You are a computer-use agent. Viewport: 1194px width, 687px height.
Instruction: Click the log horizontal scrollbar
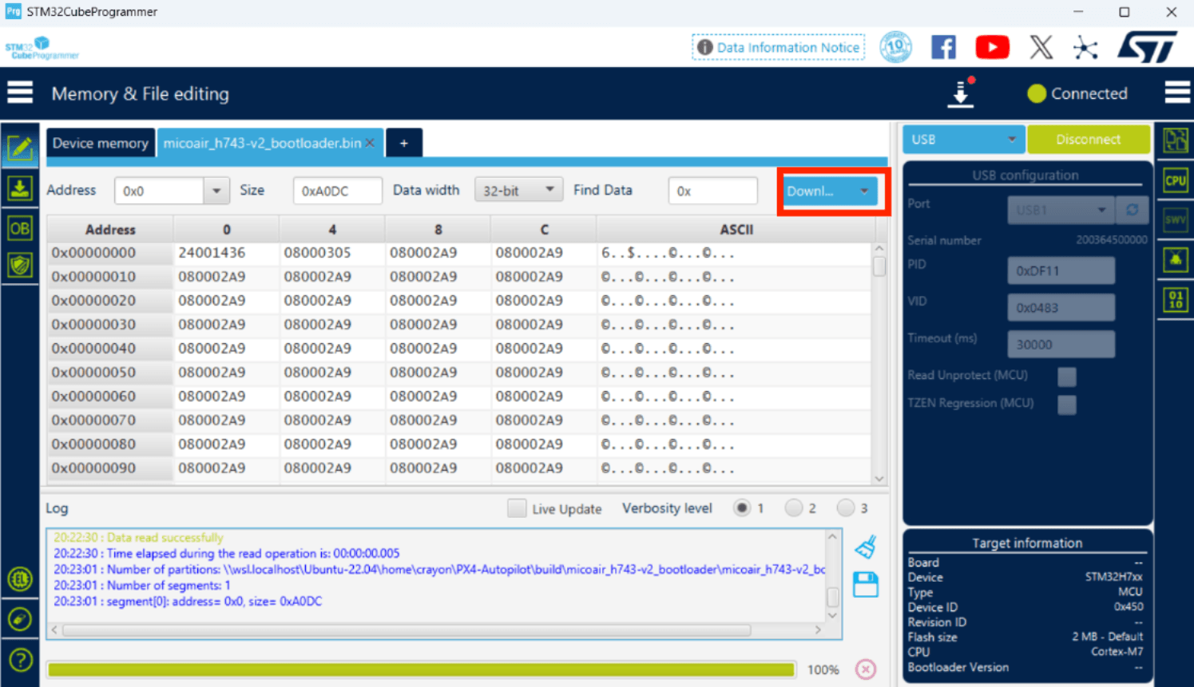[x=436, y=630]
